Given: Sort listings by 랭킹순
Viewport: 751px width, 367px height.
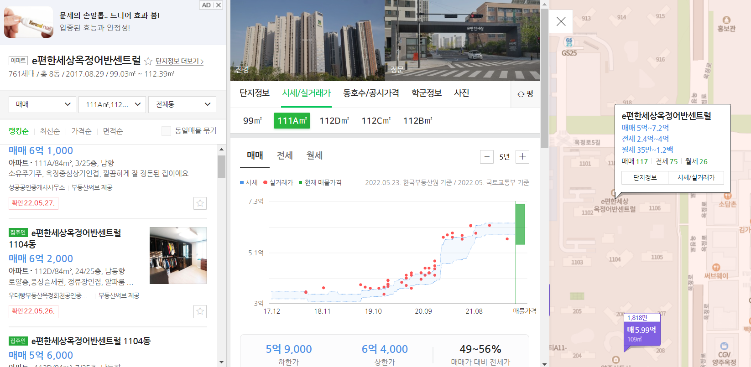Looking at the screenshot, I should 19,131.
